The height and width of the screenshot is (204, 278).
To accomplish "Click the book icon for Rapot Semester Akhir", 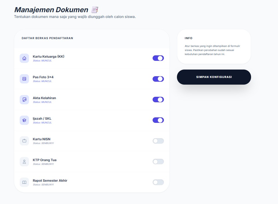I will coord(24,182).
